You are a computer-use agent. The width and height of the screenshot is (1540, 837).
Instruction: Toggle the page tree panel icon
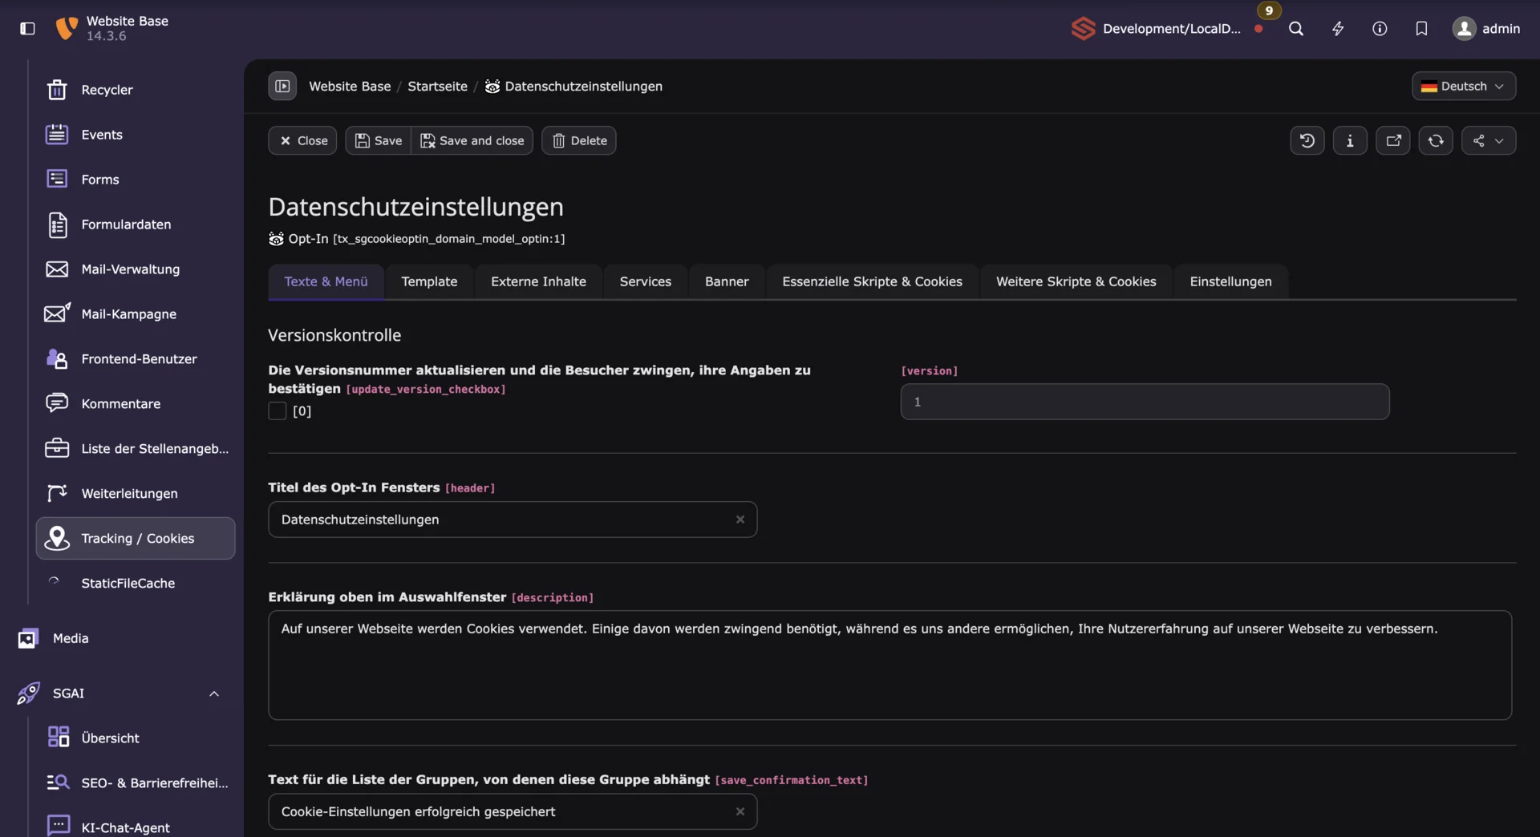click(x=282, y=87)
